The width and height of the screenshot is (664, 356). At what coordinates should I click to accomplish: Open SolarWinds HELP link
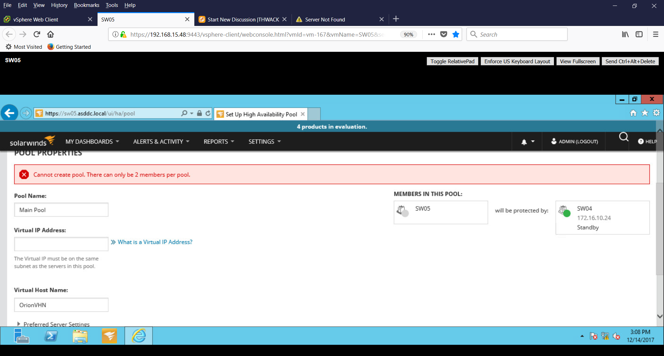point(647,142)
